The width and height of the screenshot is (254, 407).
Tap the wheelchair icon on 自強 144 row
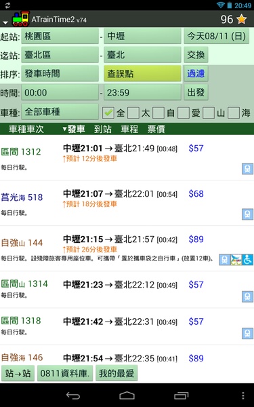pyautogui.click(x=247, y=260)
